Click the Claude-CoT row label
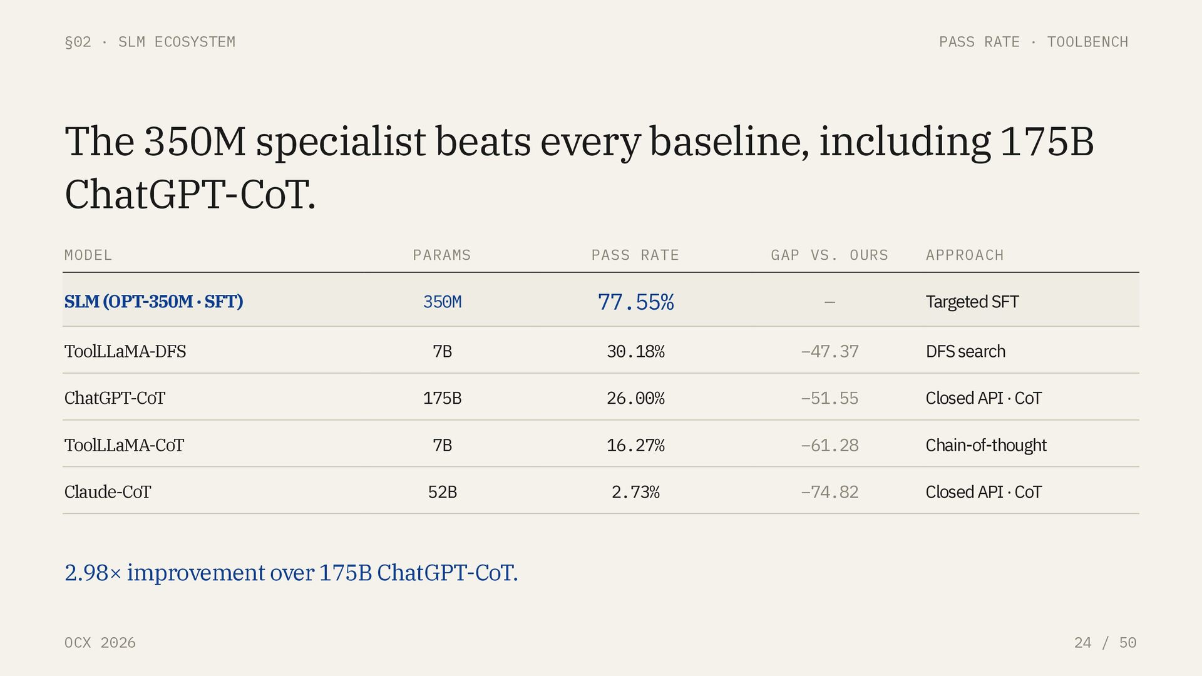Viewport: 1202px width, 676px height. pyautogui.click(x=108, y=492)
